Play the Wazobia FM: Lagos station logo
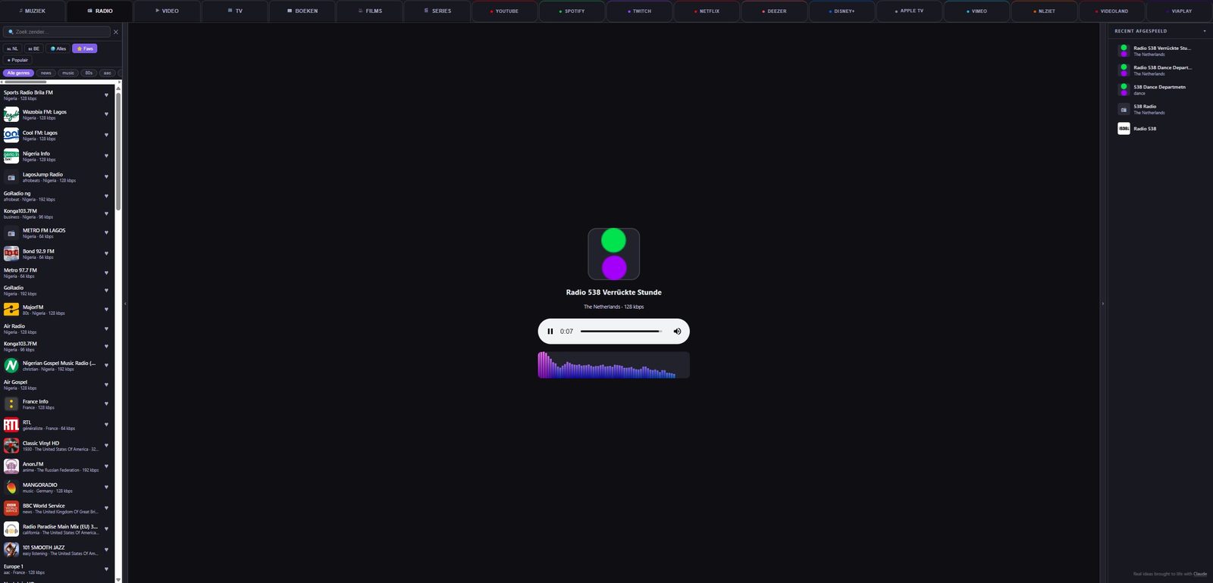 click(11, 114)
